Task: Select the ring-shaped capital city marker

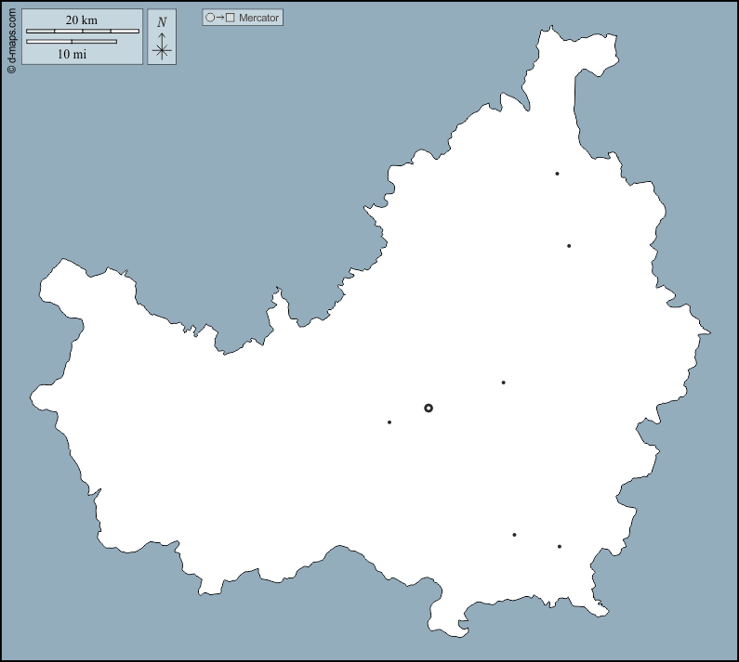Action: 429,408
